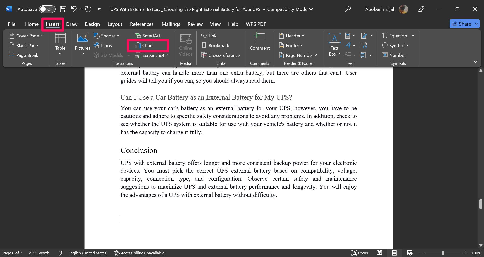
Task: Toggle editing mode near profile picture
Action: [421, 9]
